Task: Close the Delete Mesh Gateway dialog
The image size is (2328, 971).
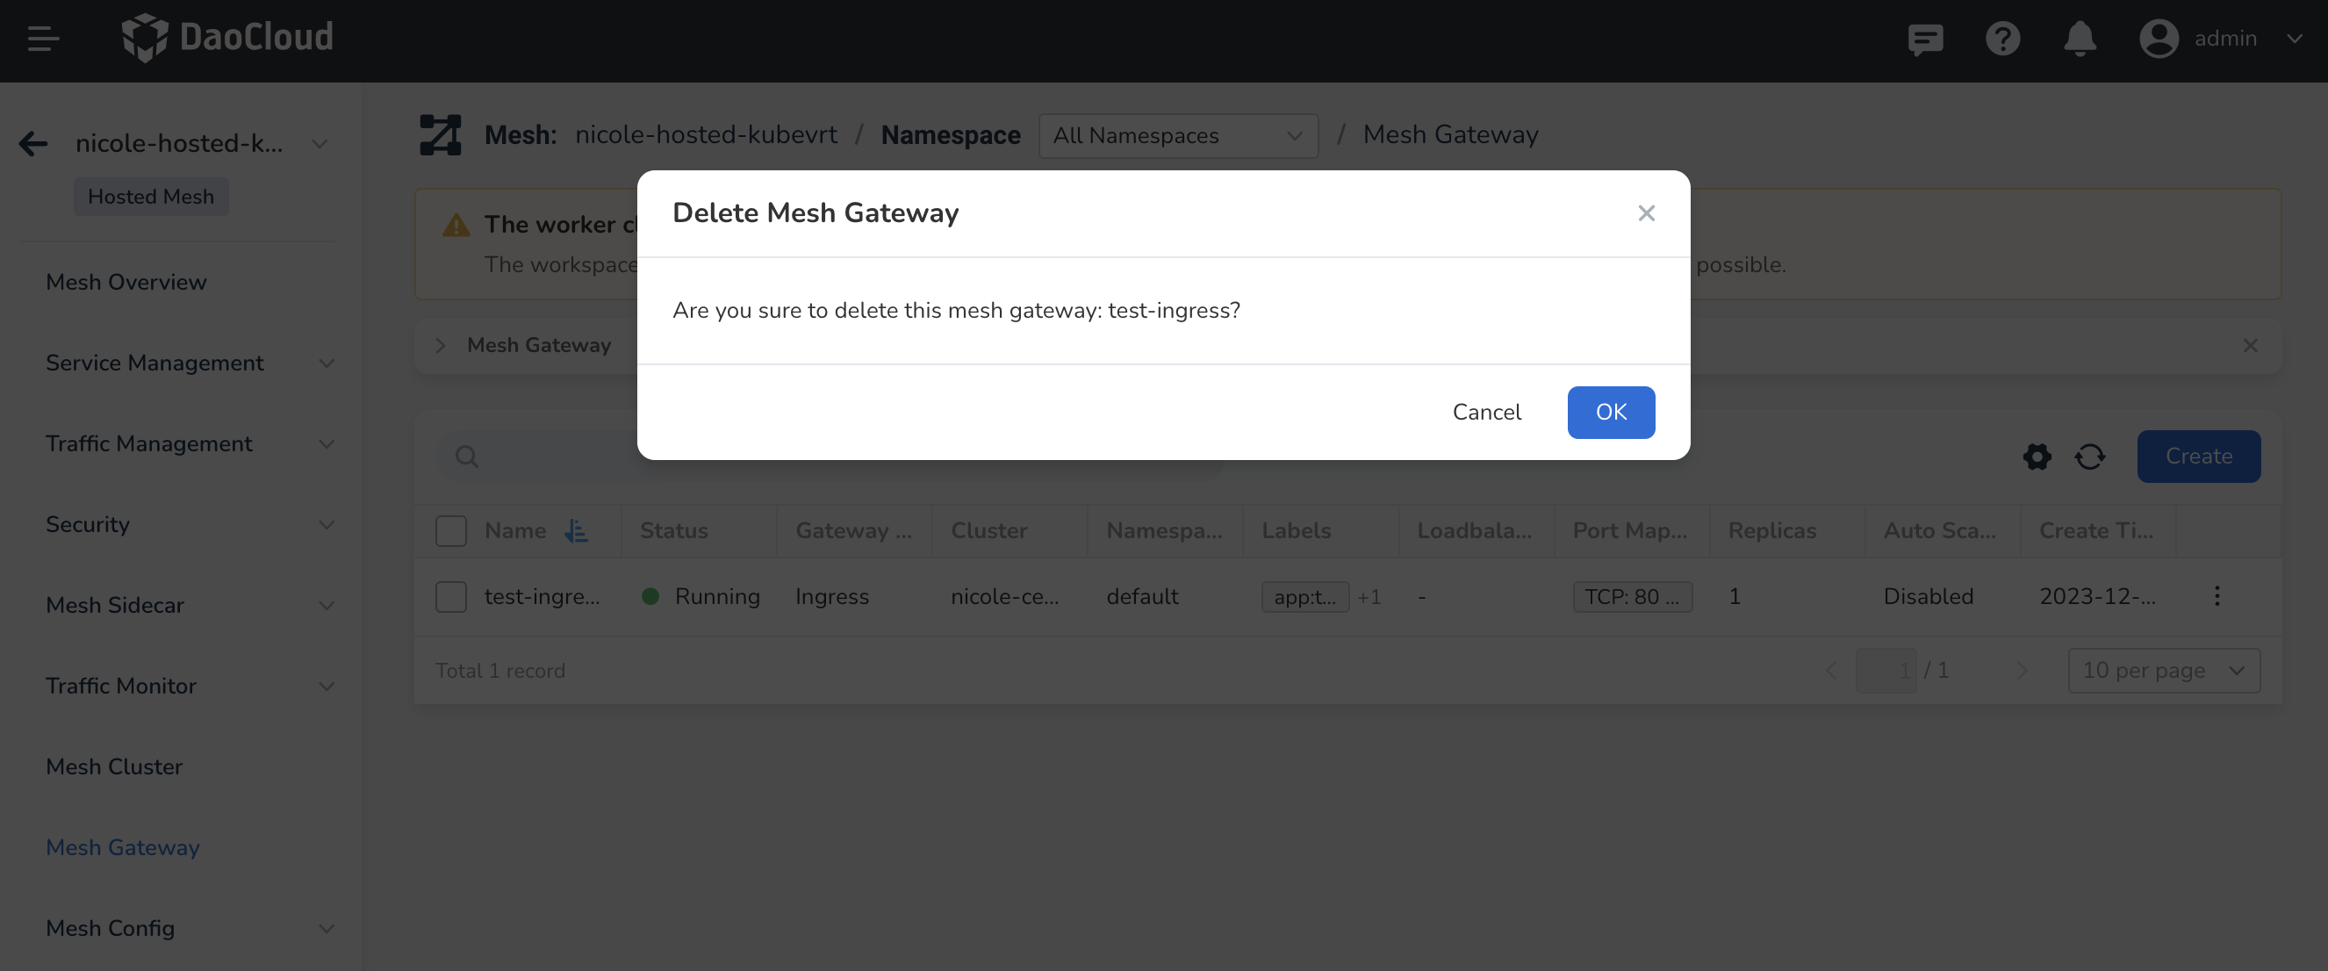Action: click(1646, 213)
